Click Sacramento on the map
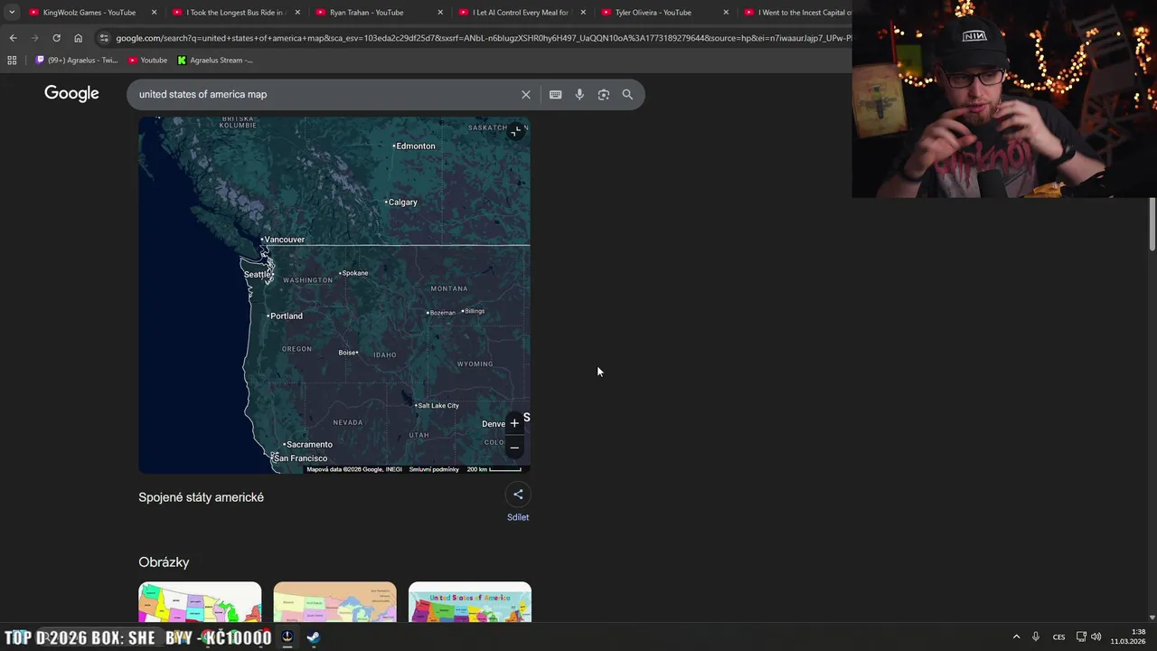 tap(308, 444)
